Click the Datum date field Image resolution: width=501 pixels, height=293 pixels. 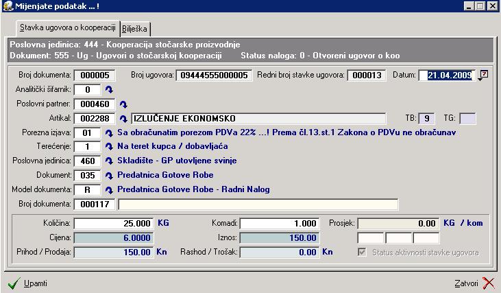click(x=446, y=75)
